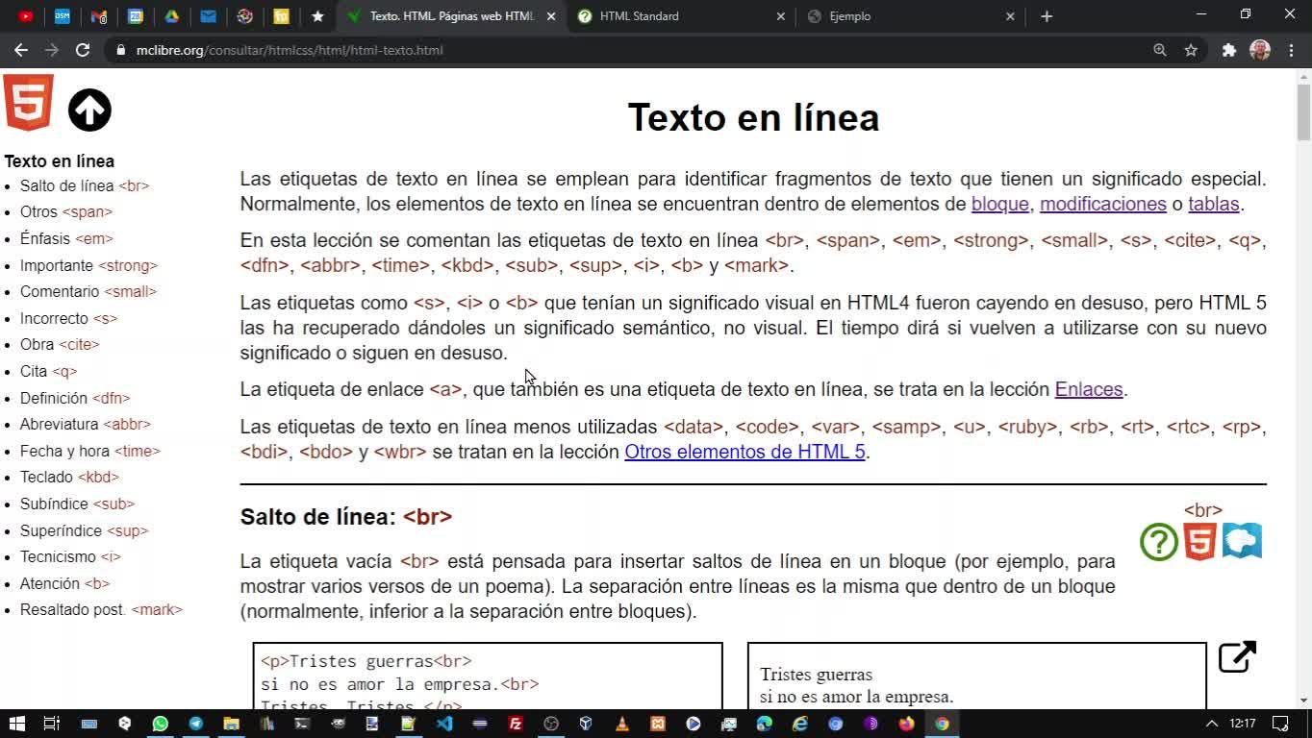
Task: Open the HTML5 reference icon beside the br heading
Action: pyautogui.click(x=1200, y=542)
